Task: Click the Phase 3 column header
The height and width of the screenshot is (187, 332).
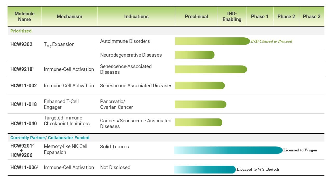Action: (312, 16)
